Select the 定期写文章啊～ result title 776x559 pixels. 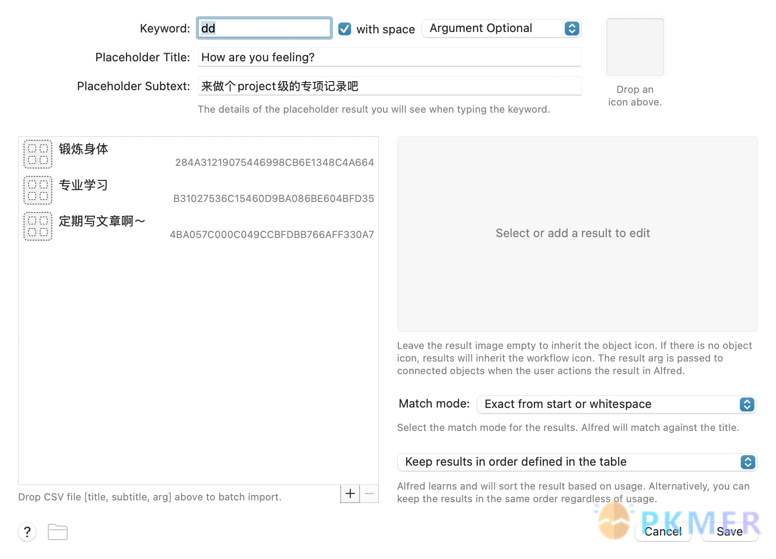click(102, 221)
